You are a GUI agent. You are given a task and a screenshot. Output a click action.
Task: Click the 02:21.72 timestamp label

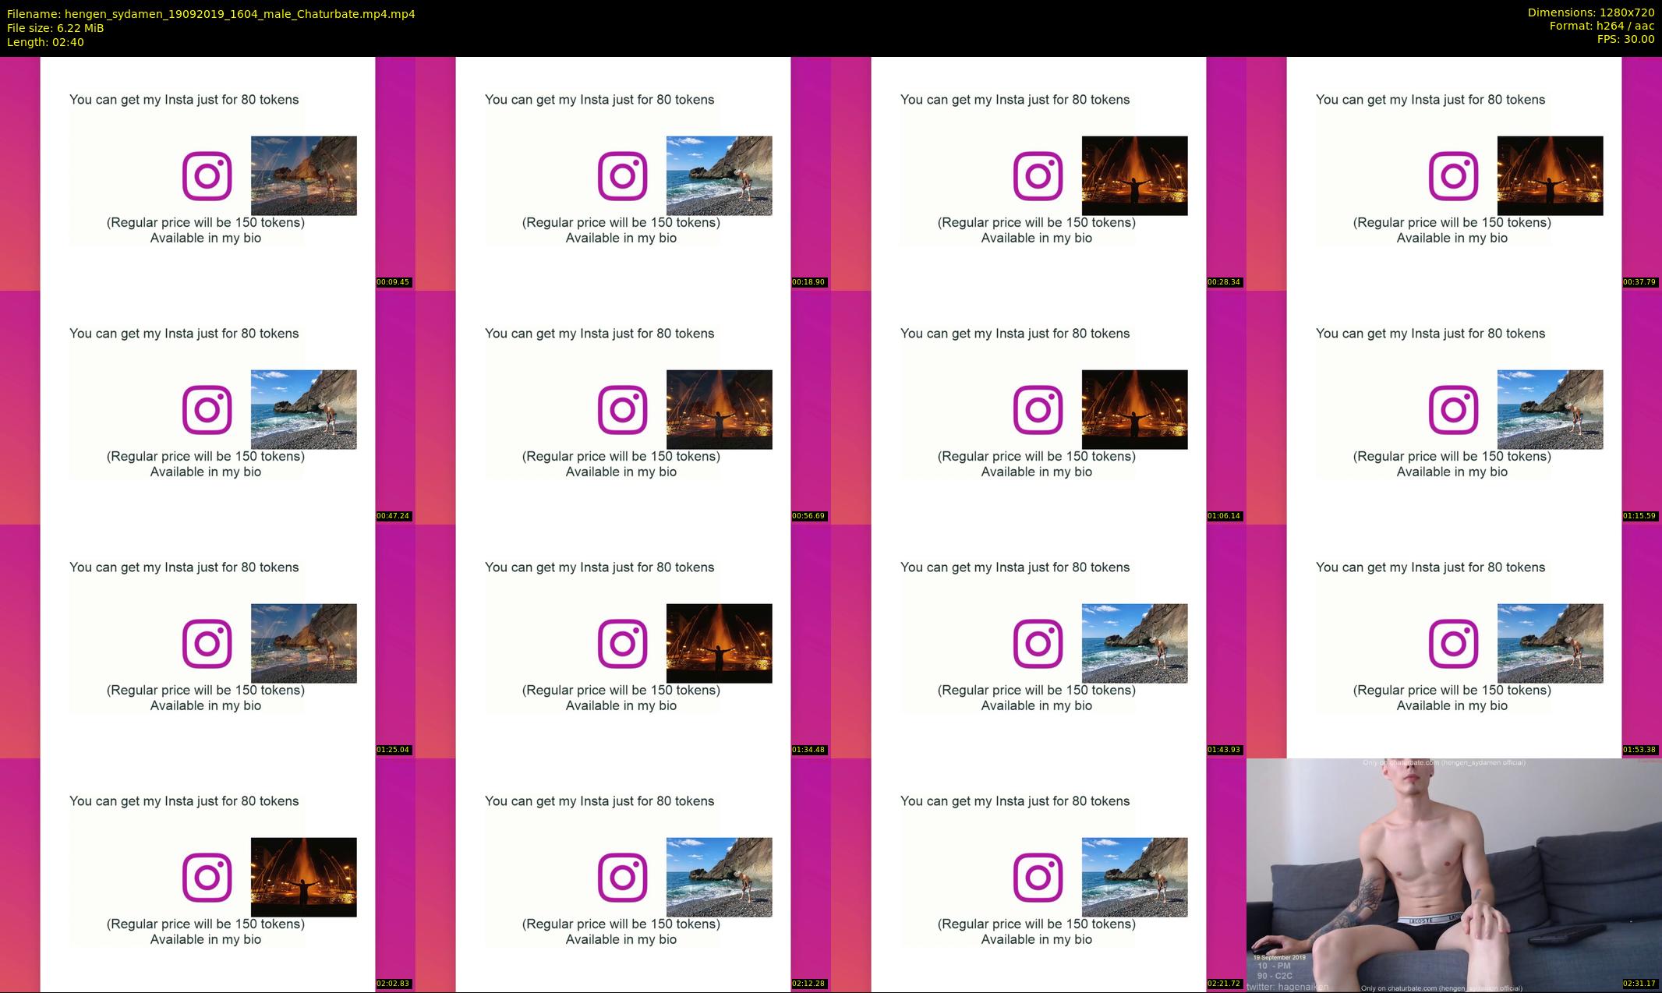click(x=1224, y=984)
